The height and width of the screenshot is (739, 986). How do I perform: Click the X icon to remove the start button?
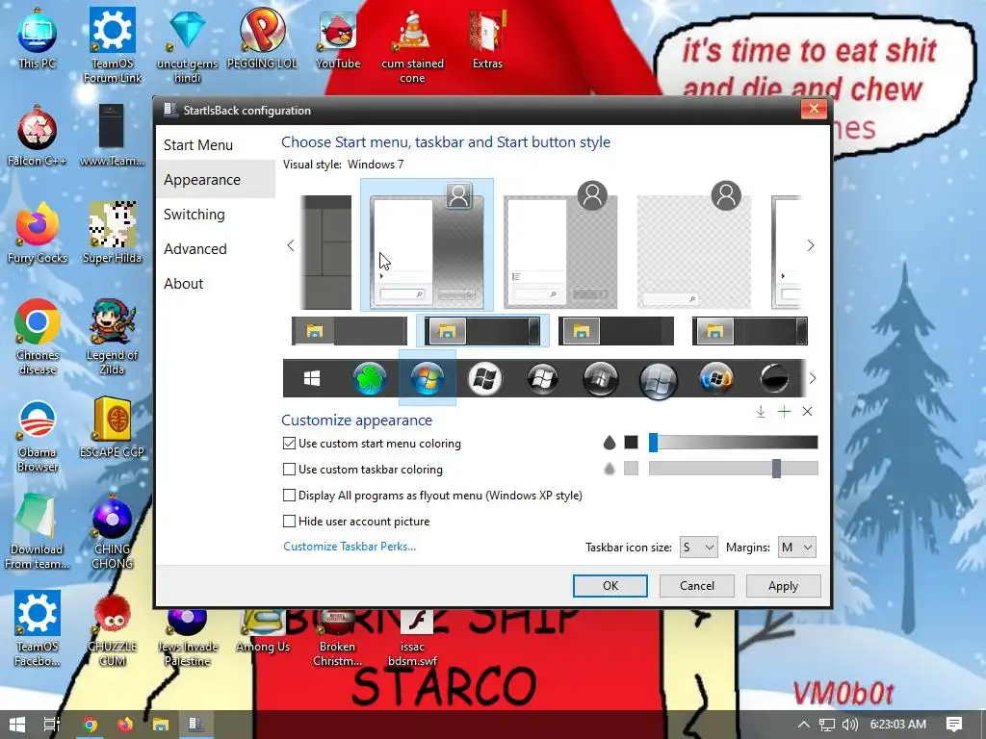pos(808,412)
